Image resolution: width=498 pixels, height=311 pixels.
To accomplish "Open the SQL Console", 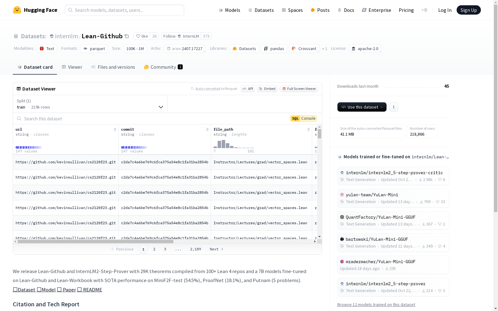I will 303,118.
